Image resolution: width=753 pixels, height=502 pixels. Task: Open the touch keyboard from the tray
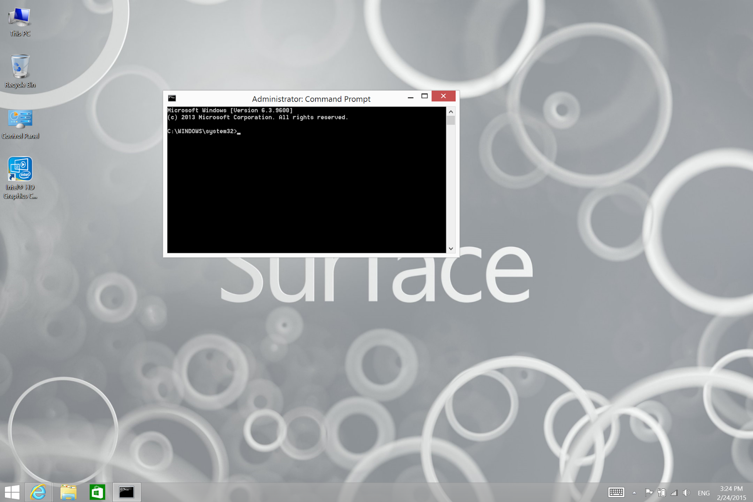coord(616,493)
